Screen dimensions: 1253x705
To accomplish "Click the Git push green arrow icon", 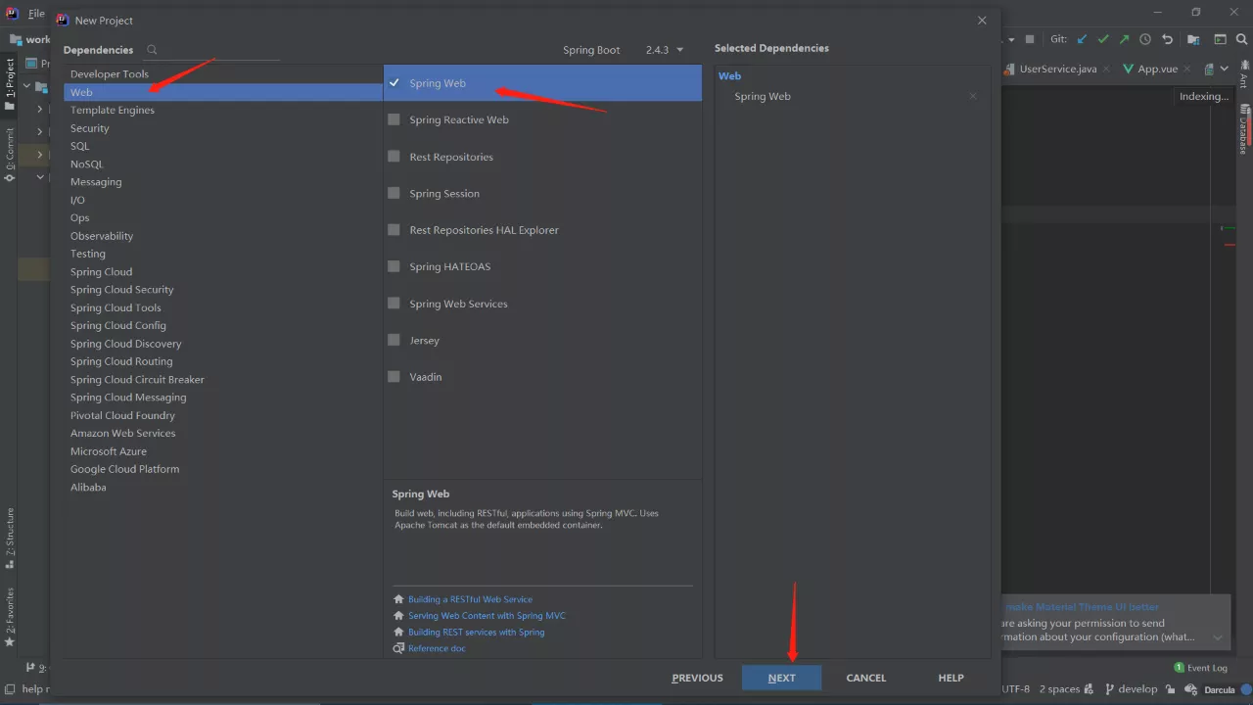I will coord(1124,39).
